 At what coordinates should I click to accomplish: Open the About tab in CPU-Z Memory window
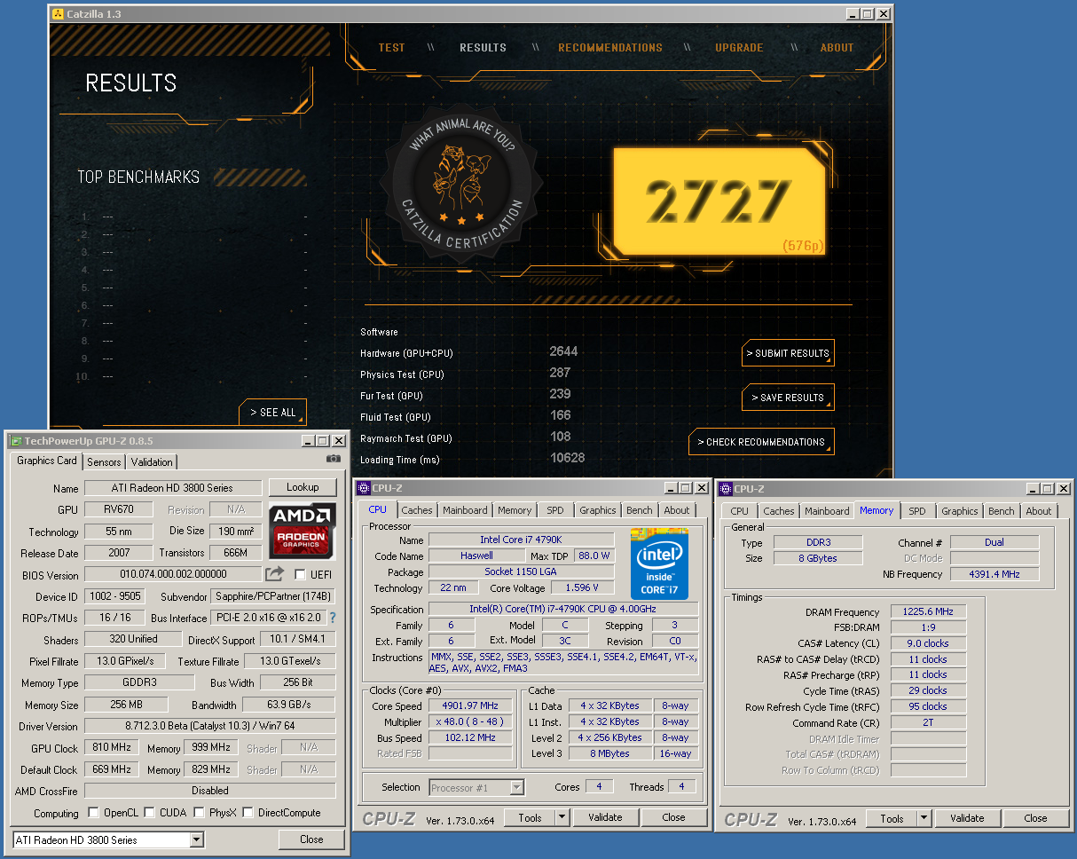[x=1039, y=511]
